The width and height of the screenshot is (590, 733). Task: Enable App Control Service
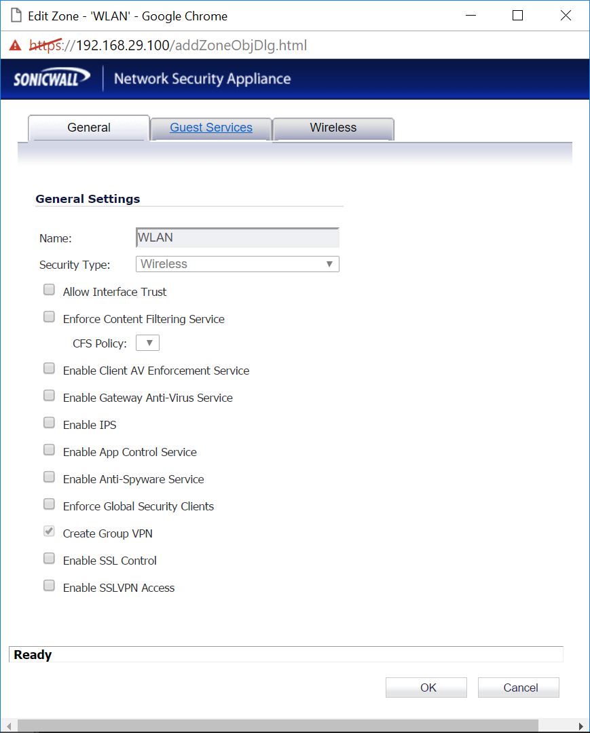[x=48, y=449]
